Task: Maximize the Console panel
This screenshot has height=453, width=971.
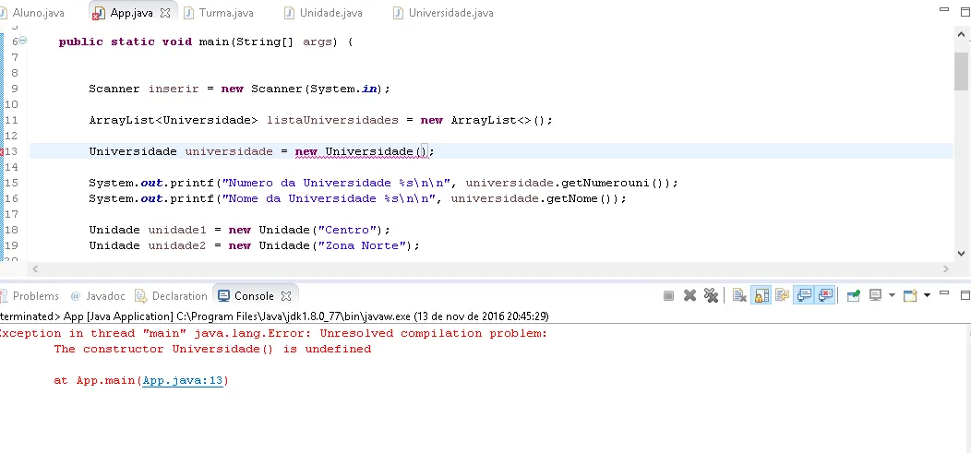Action: pos(965,295)
